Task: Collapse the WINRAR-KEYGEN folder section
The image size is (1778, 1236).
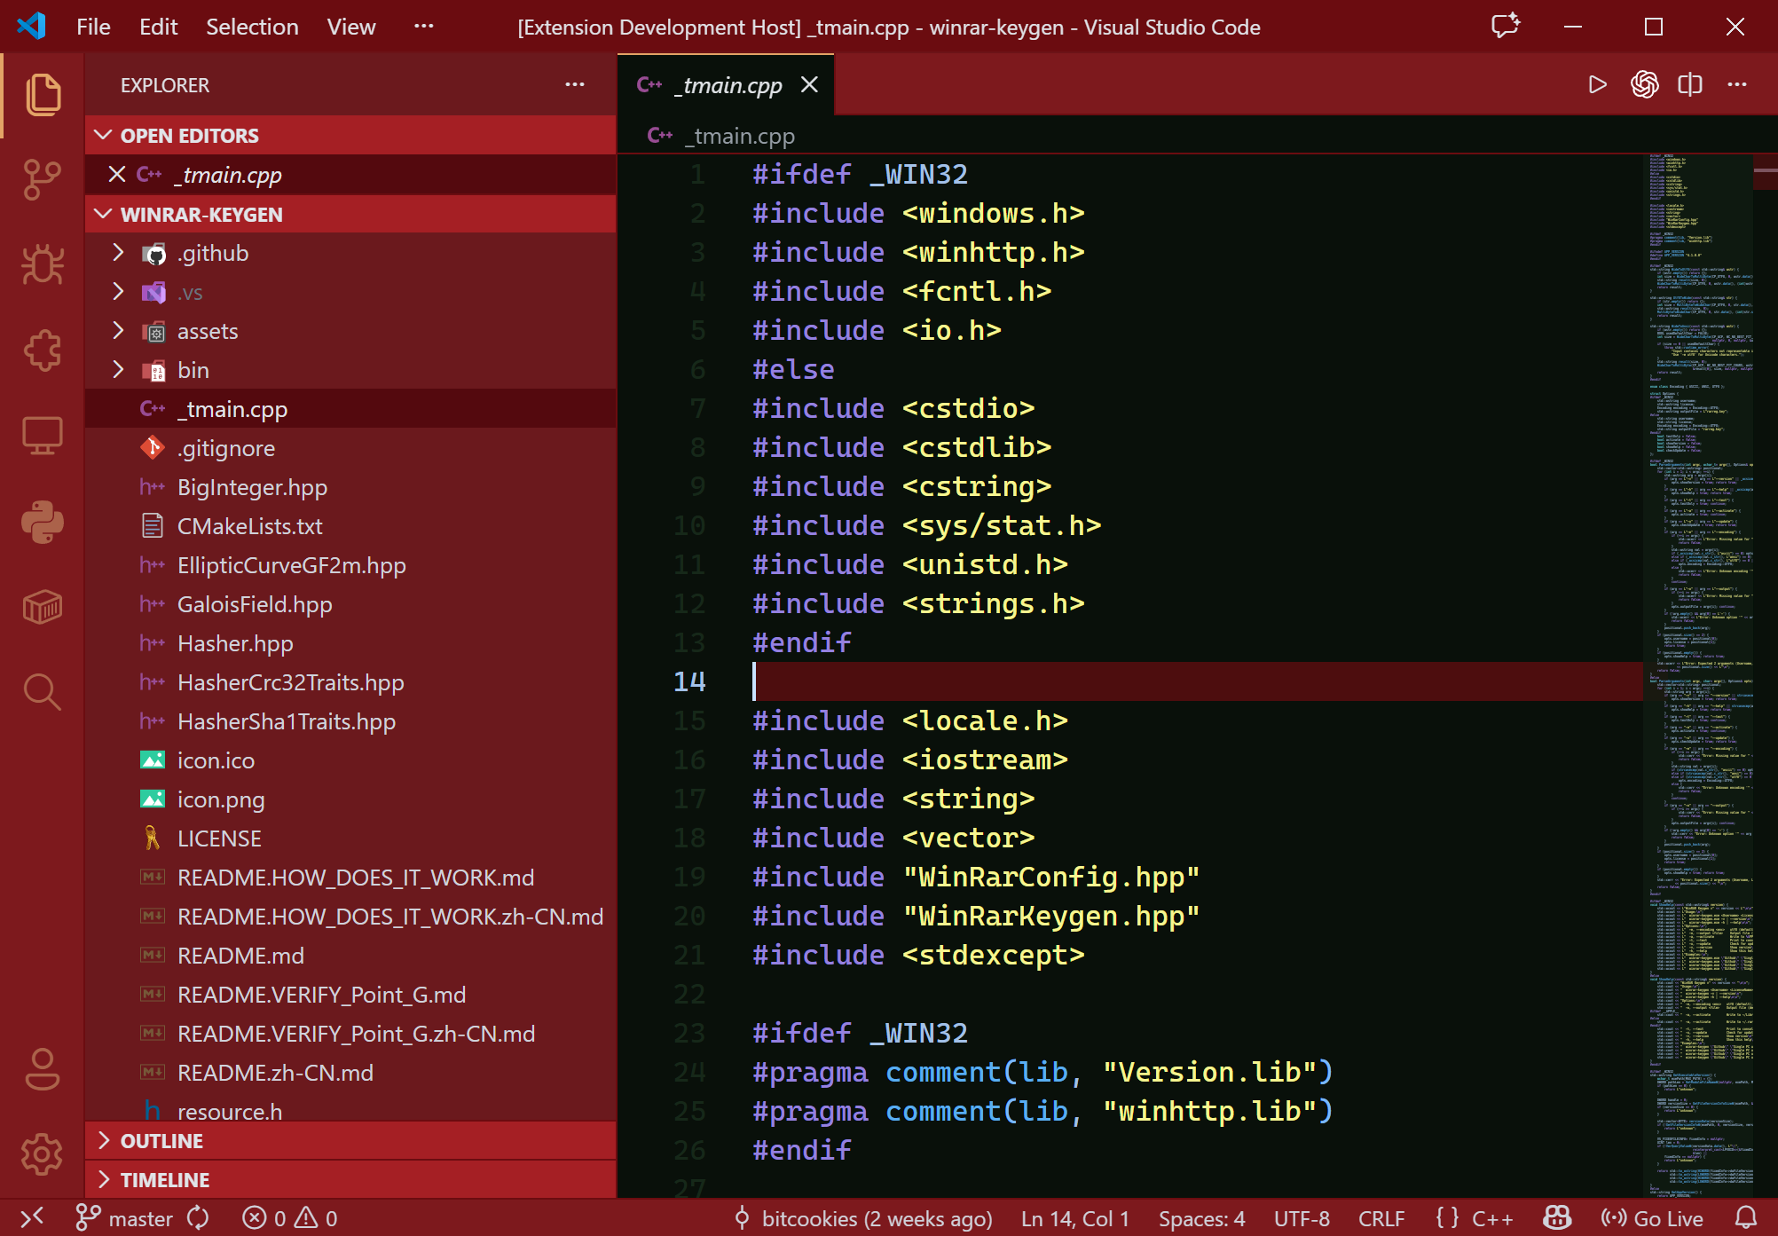Action: click(351, 214)
